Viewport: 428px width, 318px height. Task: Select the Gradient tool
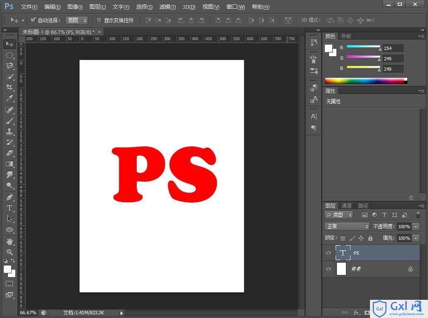click(10, 164)
